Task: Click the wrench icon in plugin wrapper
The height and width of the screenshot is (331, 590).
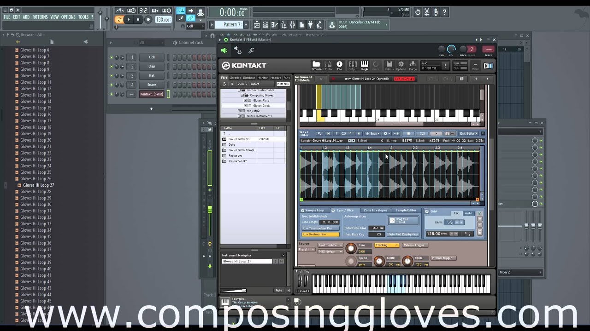Action: (x=251, y=51)
